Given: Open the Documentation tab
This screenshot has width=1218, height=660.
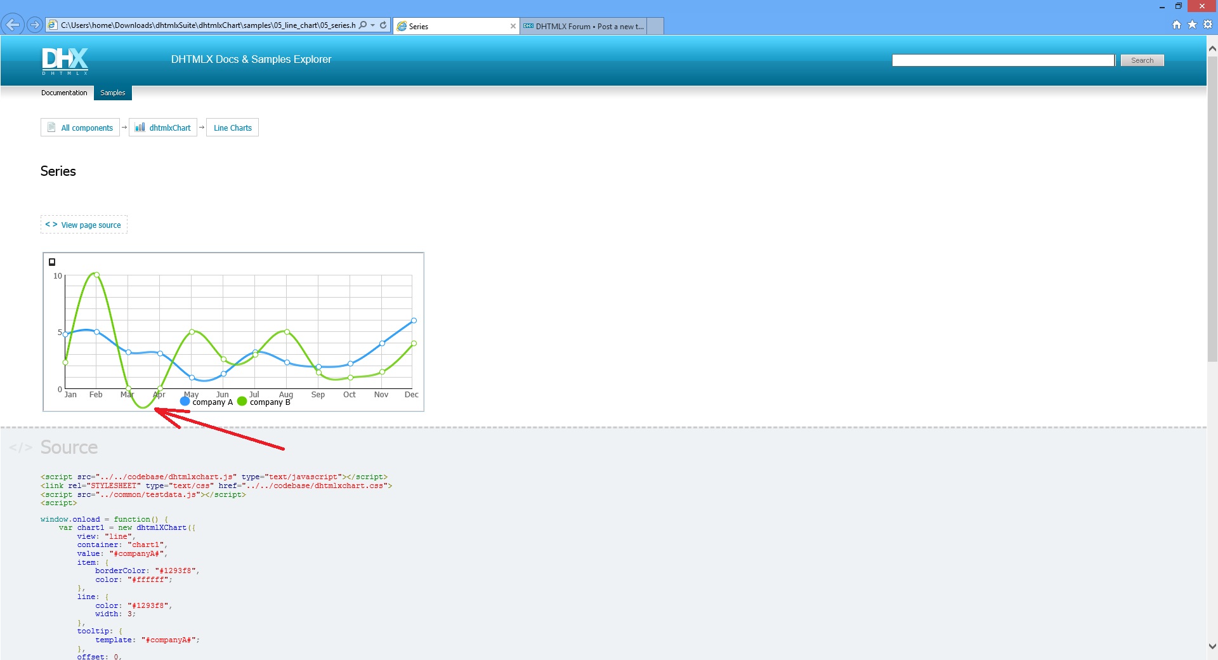Looking at the screenshot, I should pos(64,93).
